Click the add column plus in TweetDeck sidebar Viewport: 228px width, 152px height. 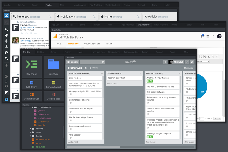6,65
